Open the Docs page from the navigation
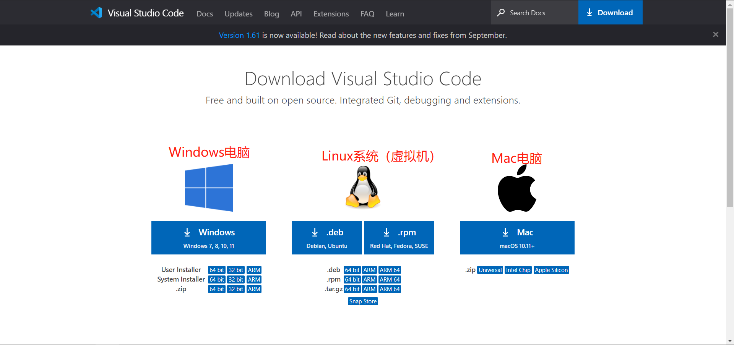This screenshot has width=734, height=345. 205,14
